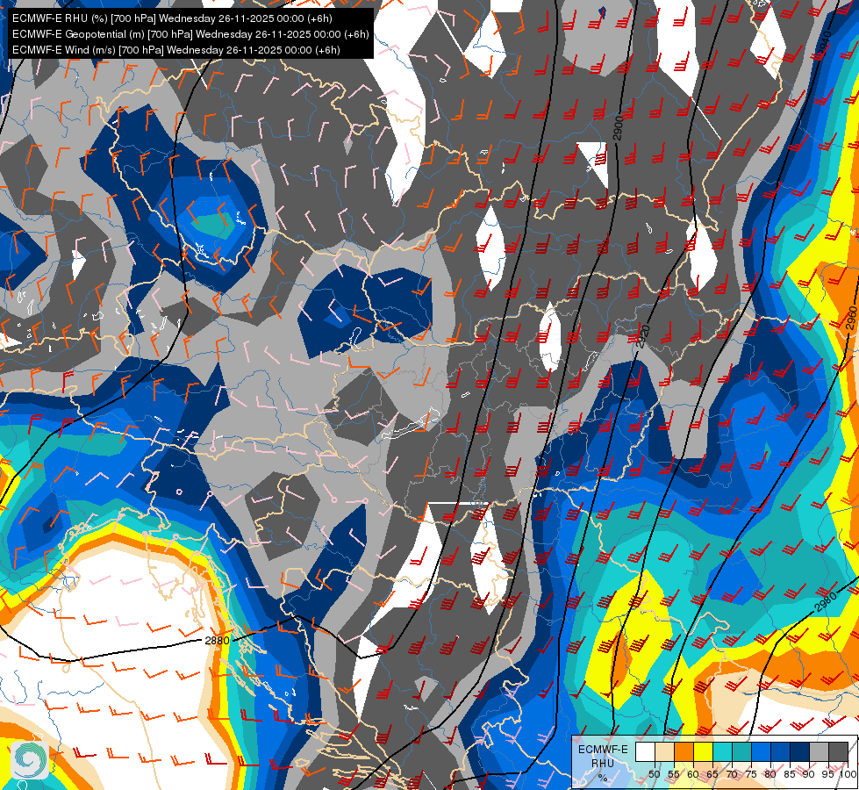Click the legend tick value 50

(x=654, y=775)
